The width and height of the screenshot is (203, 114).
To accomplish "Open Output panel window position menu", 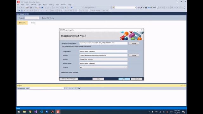I will [x=181, y=85].
